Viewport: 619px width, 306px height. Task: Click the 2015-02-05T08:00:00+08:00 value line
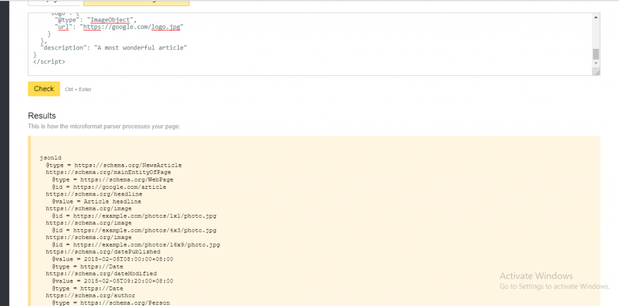(x=112, y=259)
